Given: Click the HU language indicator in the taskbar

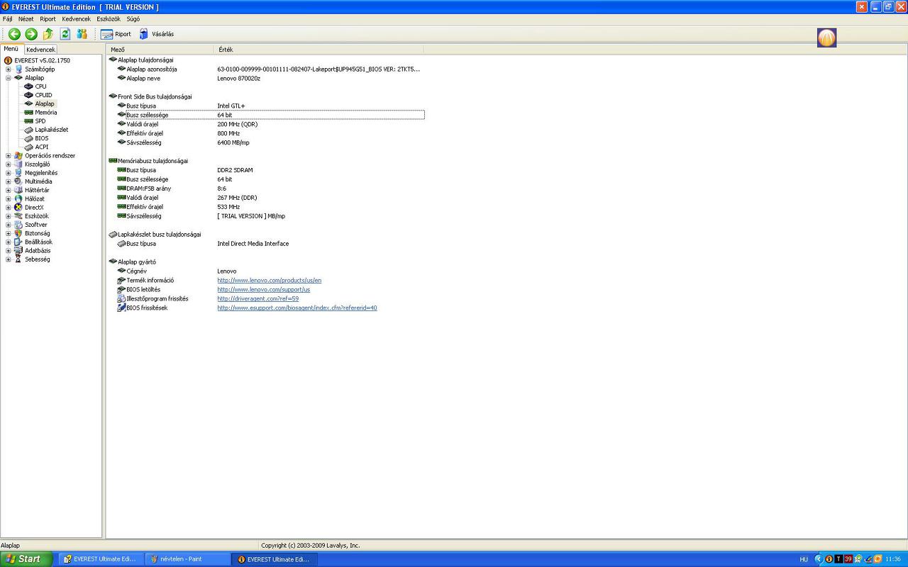Looking at the screenshot, I should 804,559.
